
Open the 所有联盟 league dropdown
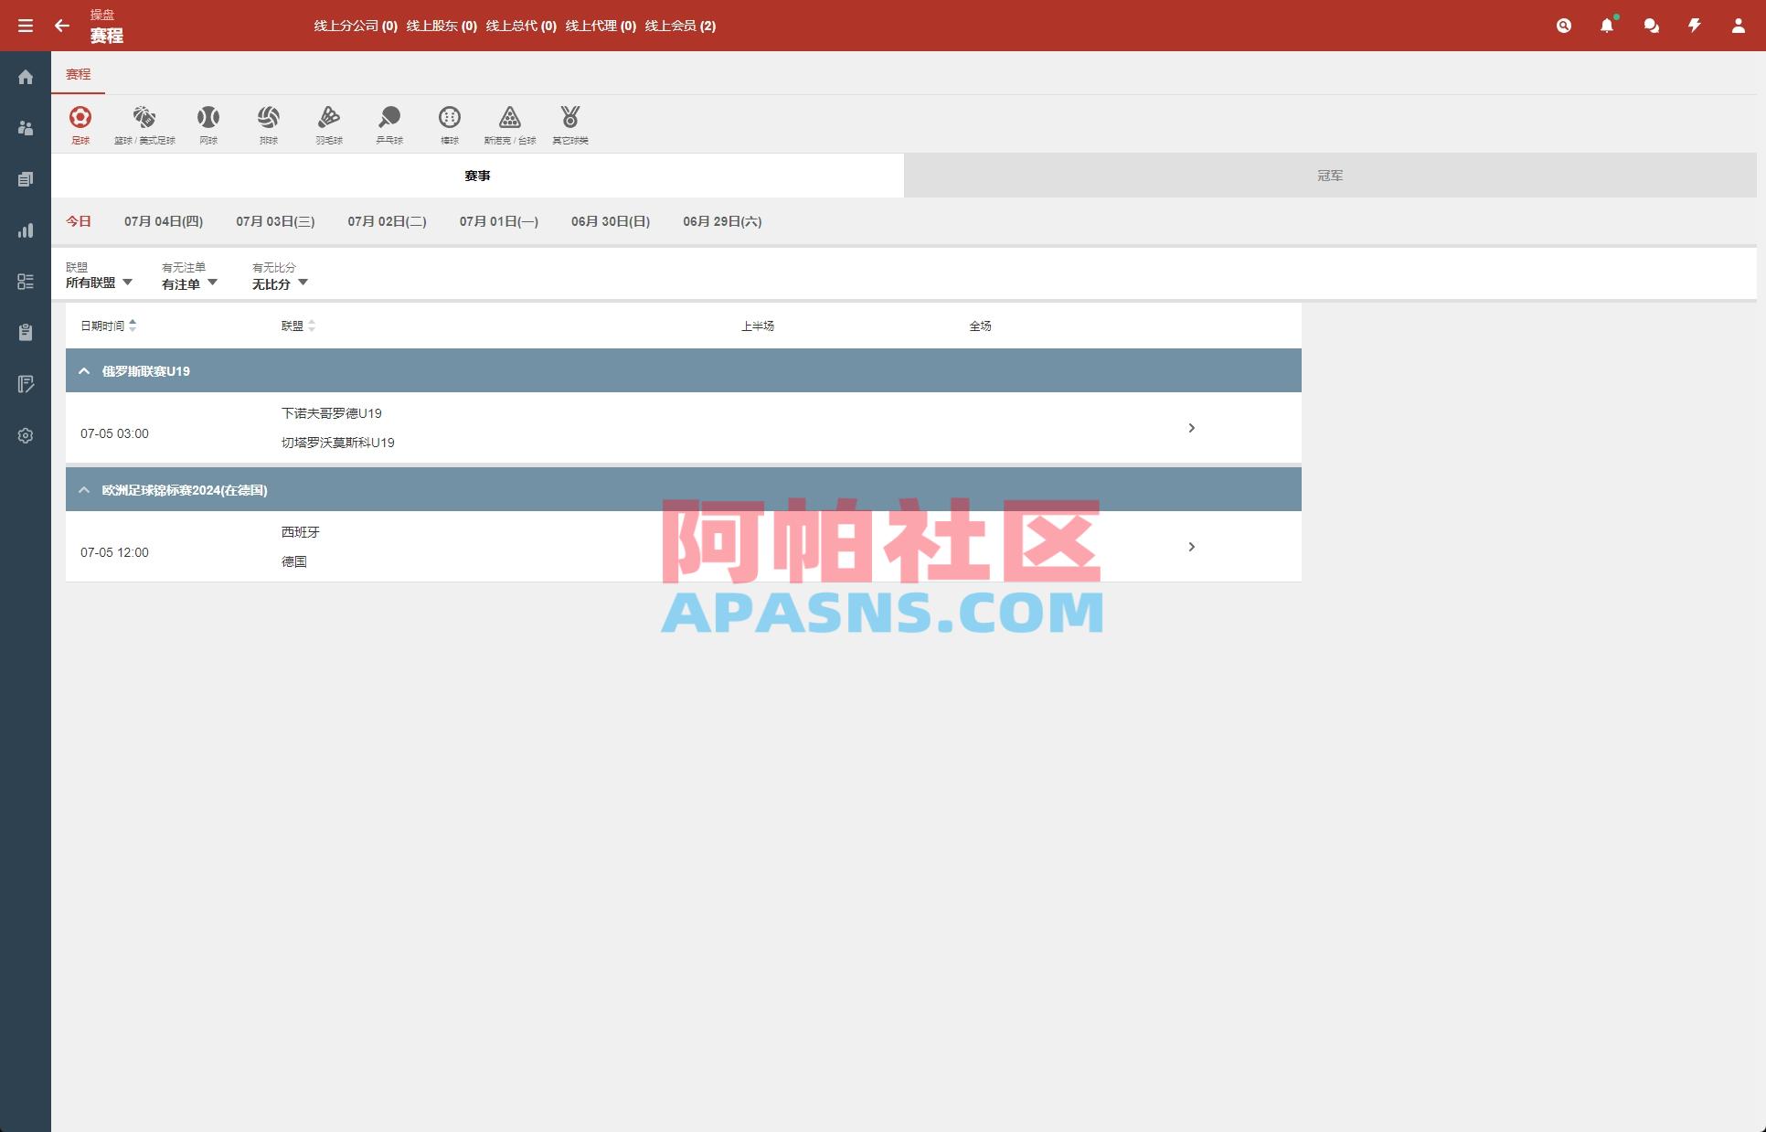coord(101,283)
